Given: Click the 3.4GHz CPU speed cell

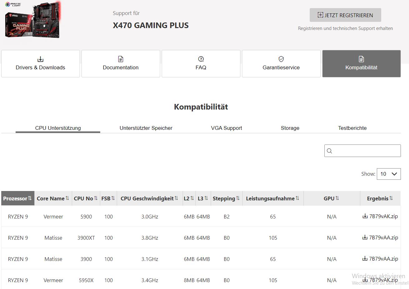Looking at the screenshot, I should [x=150, y=280].
